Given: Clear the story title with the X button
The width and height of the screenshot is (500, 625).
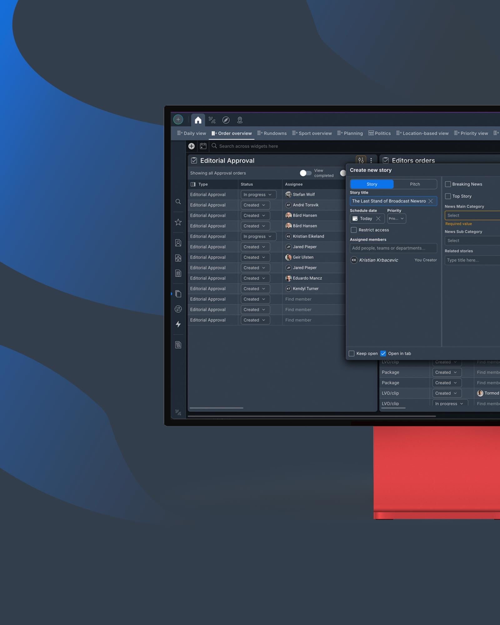Looking at the screenshot, I should tap(431, 201).
